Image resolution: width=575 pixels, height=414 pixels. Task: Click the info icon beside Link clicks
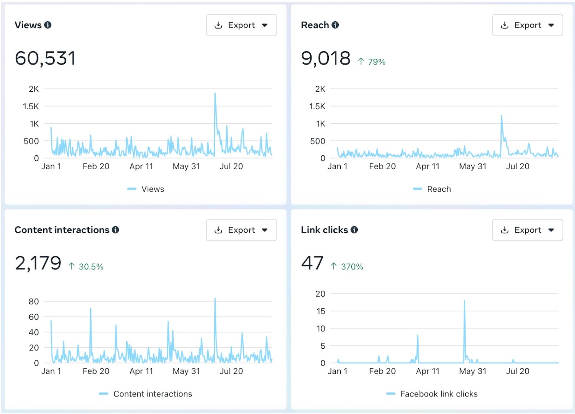354,230
